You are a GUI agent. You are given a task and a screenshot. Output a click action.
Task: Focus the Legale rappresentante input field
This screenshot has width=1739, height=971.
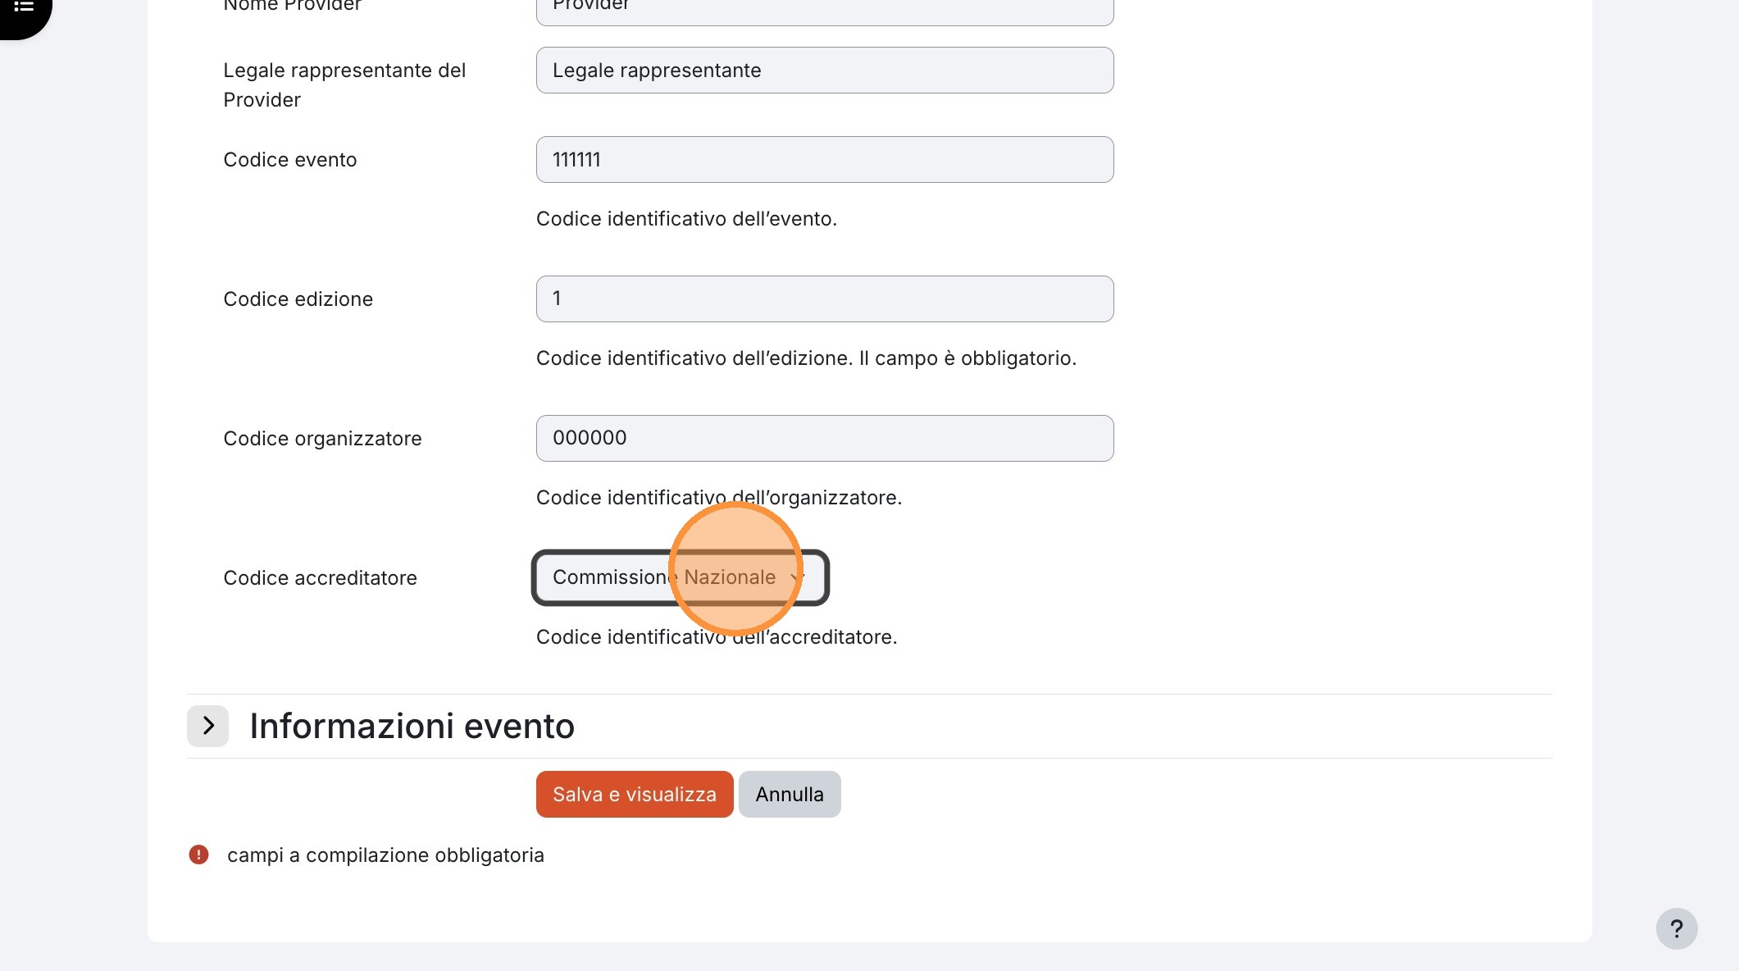pyautogui.click(x=825, y=71)
